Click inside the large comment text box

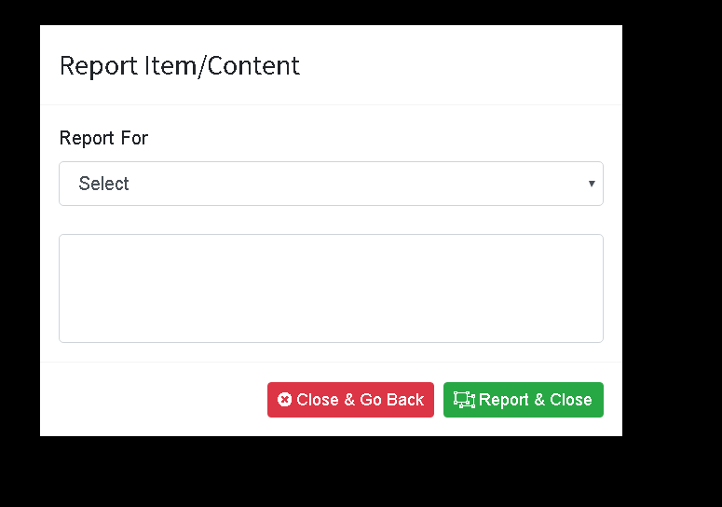331,288
